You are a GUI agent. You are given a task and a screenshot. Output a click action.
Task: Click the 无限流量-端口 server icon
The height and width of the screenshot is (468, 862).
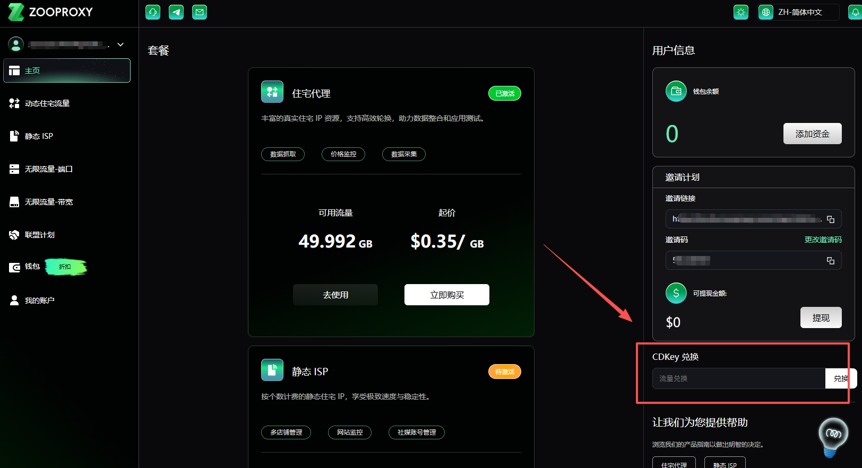tap(14, 169)
